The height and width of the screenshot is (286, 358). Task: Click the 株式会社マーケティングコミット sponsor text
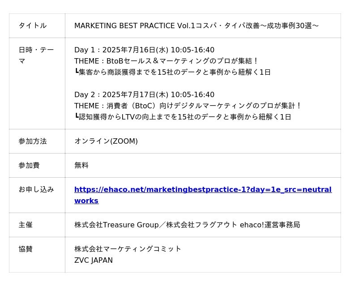128,249
